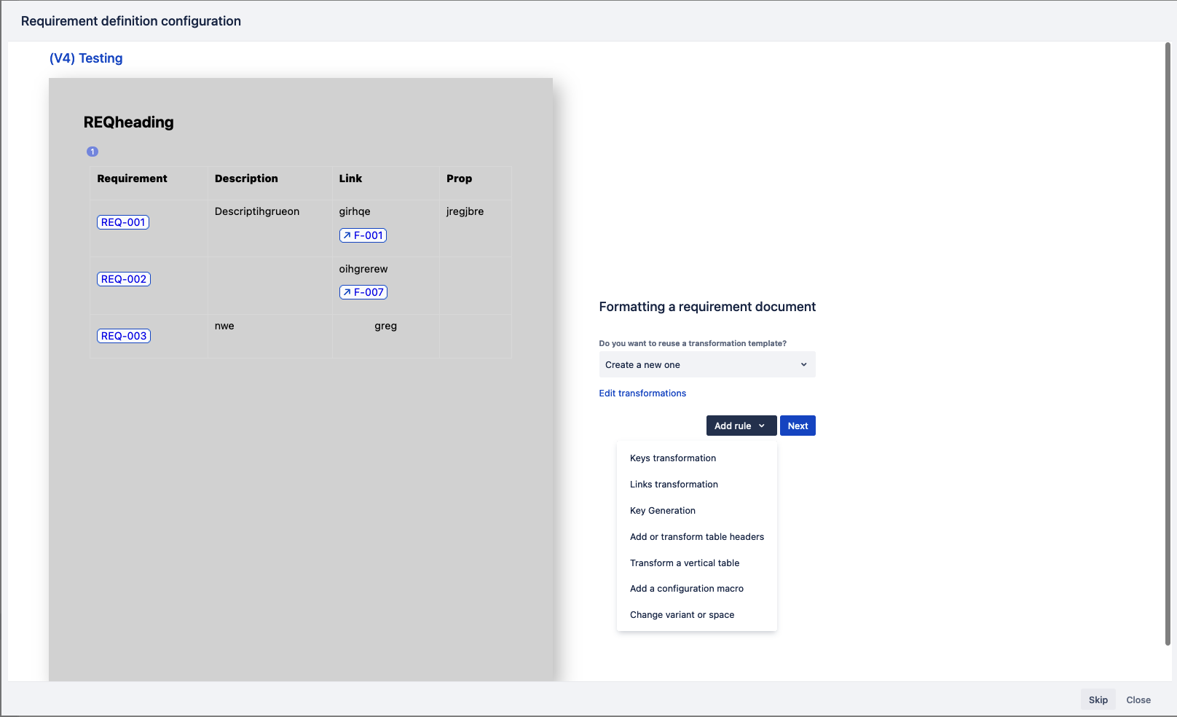Pick Key Generation from the list
1177x717 pixels.
663,510
